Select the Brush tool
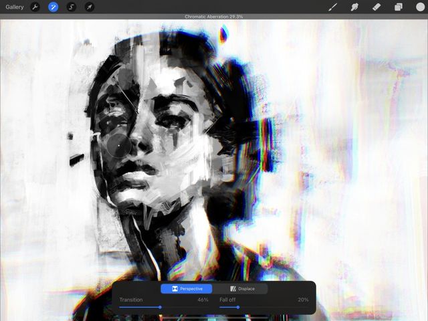Screen dimensions: 428x321 point(332,7)
